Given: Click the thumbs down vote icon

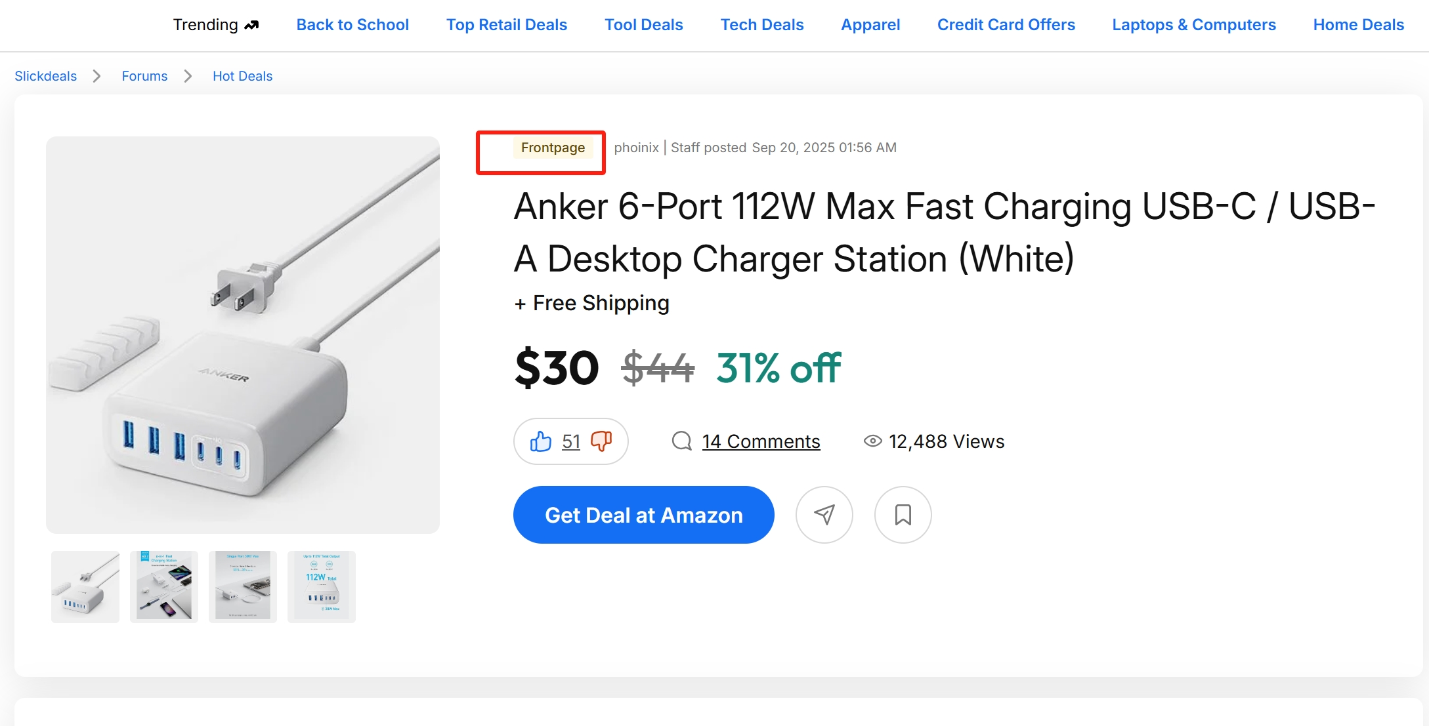Looking at the screenshot, I should (x=601, y=441).
